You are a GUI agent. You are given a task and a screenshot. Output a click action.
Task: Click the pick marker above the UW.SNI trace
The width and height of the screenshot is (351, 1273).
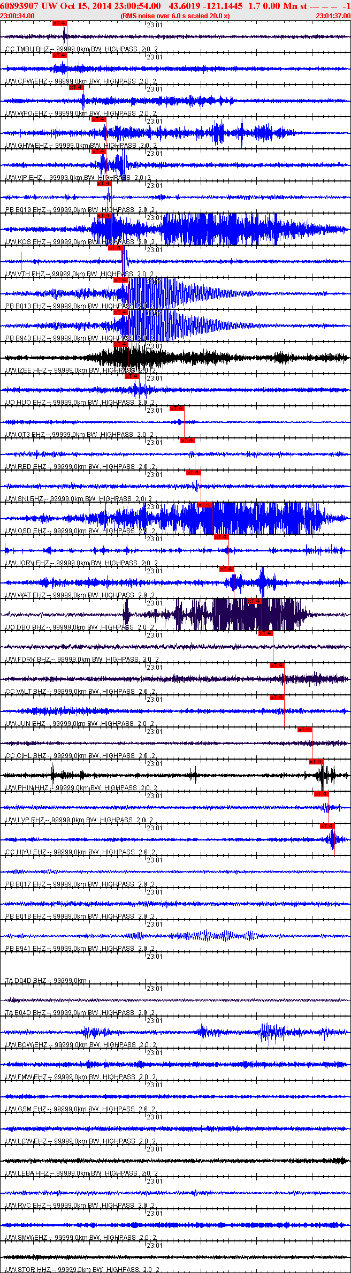pos(194,473)
